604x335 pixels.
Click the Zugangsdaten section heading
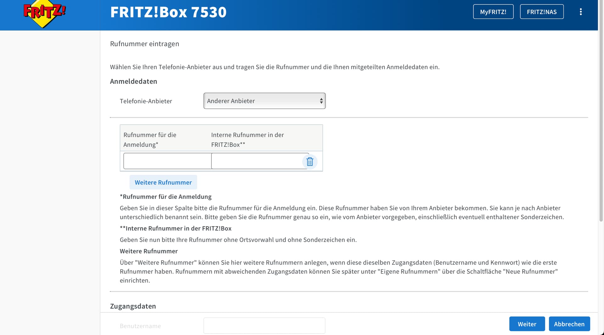pyautogui.click(x=133, y=306)
